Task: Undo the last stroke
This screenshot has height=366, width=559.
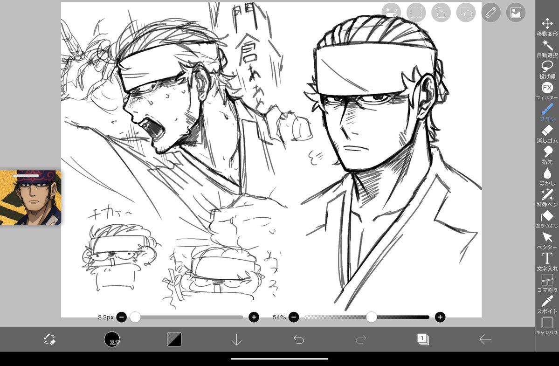Action: click(x=299, y=339)
